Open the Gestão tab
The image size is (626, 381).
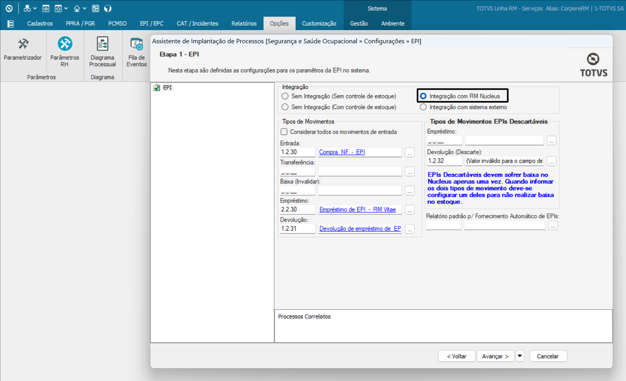pos(359,23)
